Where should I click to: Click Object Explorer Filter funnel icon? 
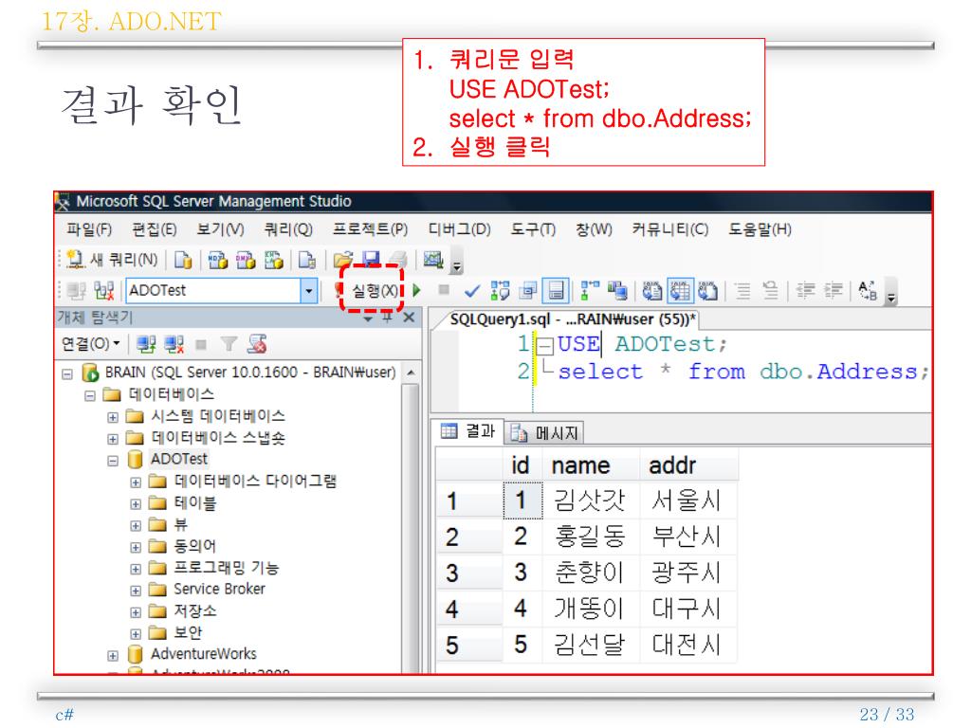[x=229, y=344]
